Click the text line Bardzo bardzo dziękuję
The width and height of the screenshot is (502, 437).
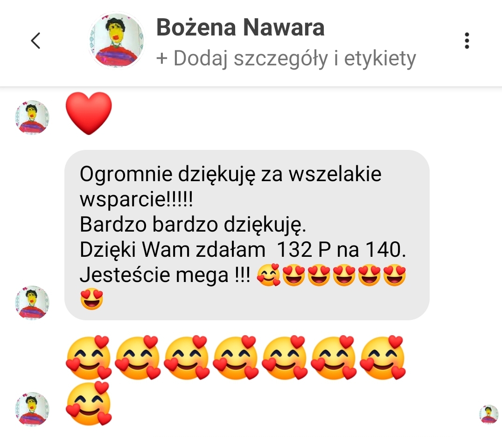(193, 225)
